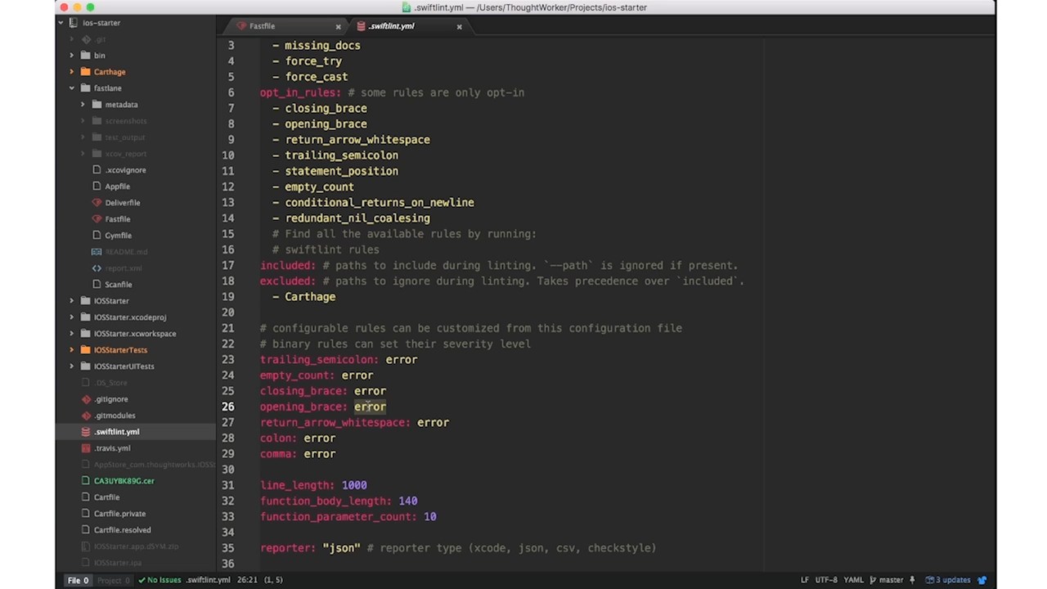Screen dimensions: 1047x589
Task: Click the .swiftlint.yml file path in status bar
Action: tap(209, 580)
